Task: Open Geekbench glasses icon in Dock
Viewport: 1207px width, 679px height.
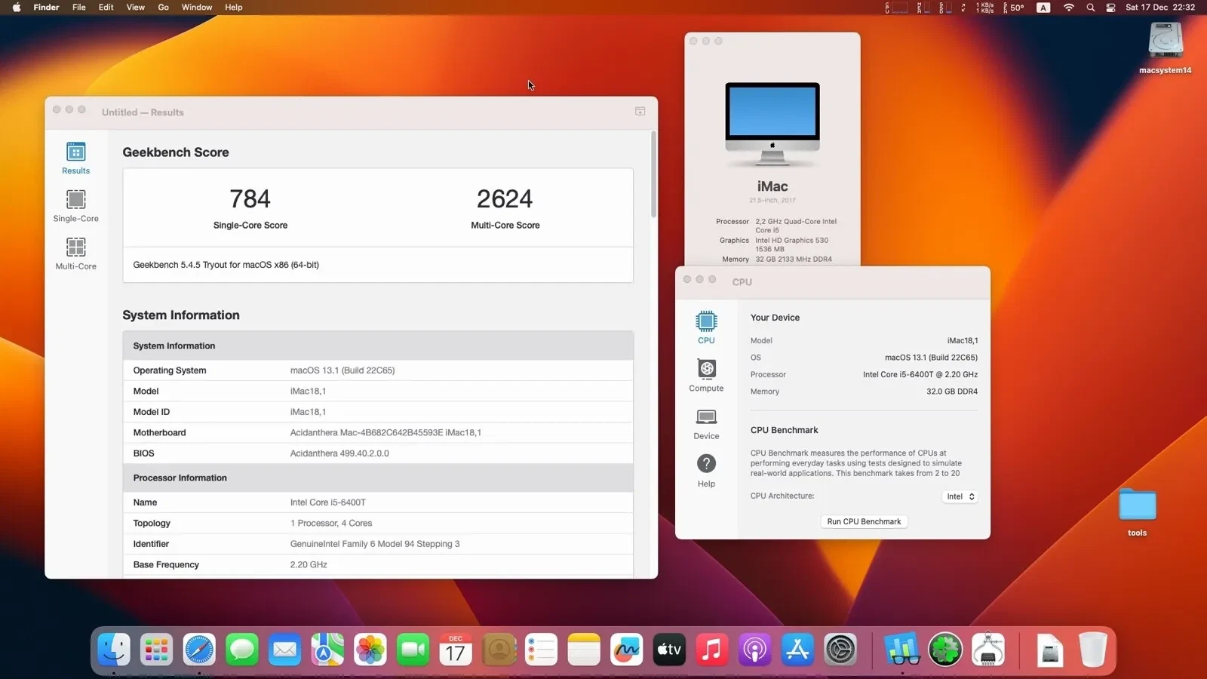Action: (902, 649)
